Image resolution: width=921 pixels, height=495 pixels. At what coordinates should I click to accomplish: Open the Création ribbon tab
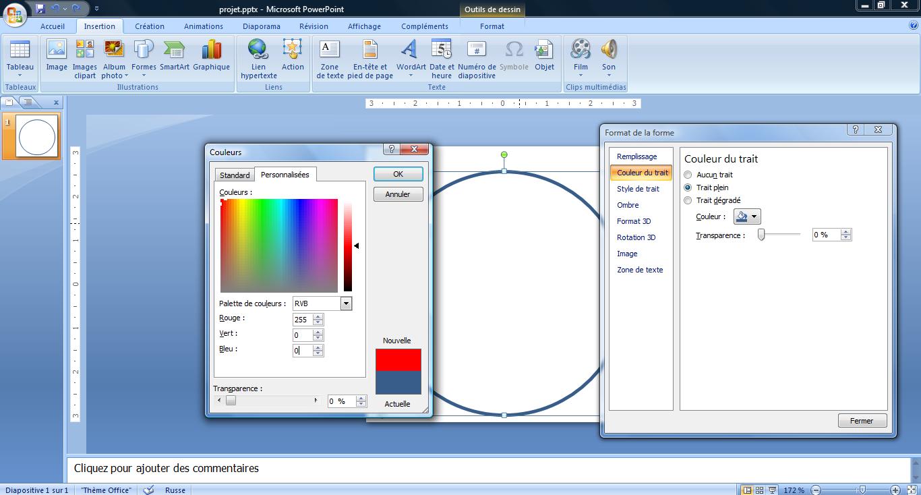coord(150,26)
